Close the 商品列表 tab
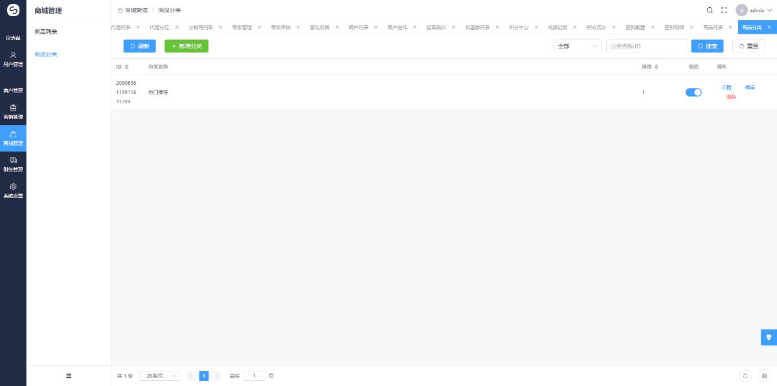This screenshot has width=777, height=386. coord(730,27)
